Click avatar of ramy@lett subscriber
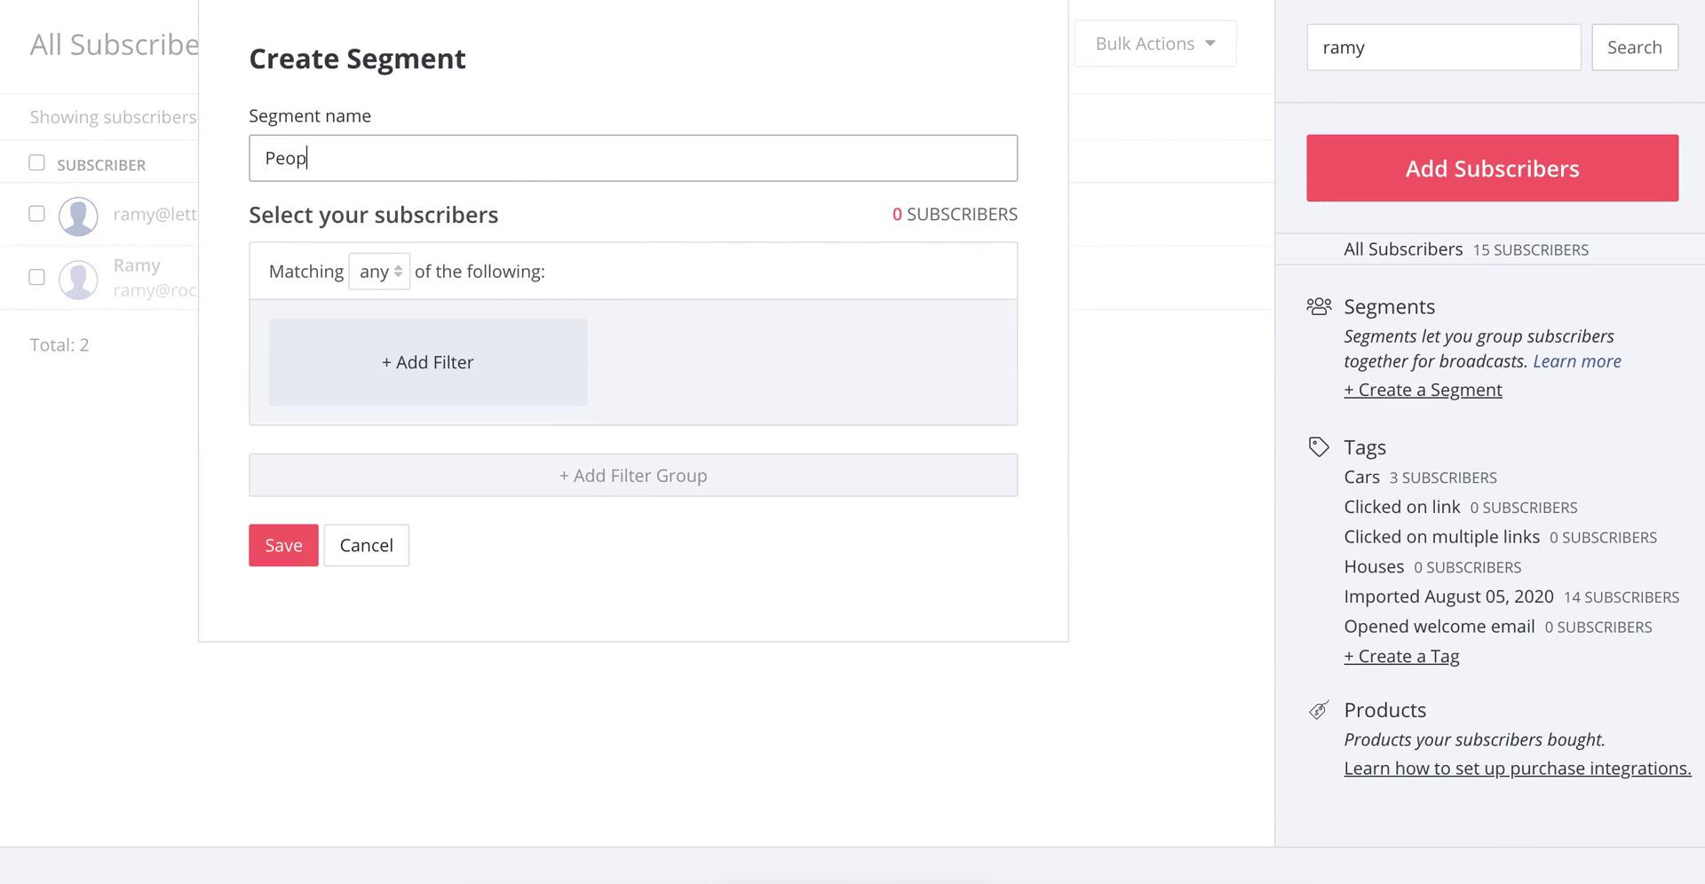Screen dimensions: 1705x884 pyautogui.click(x=78, y=216)
